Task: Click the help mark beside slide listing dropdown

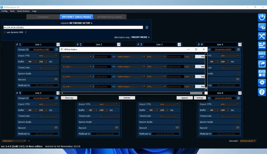Action: [29, 141]
